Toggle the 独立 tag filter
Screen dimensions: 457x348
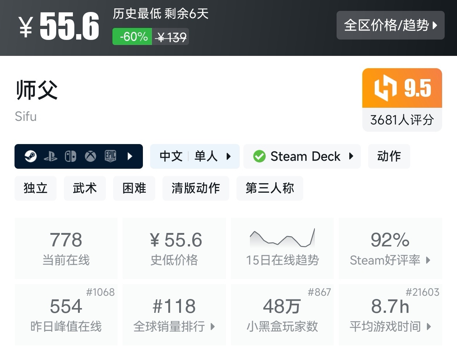[35, 188]
